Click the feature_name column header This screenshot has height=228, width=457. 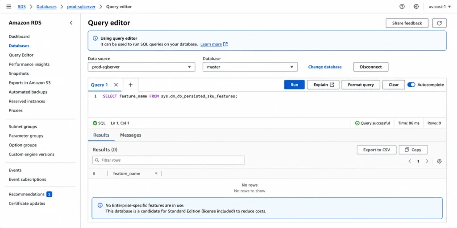pos(126,173)
